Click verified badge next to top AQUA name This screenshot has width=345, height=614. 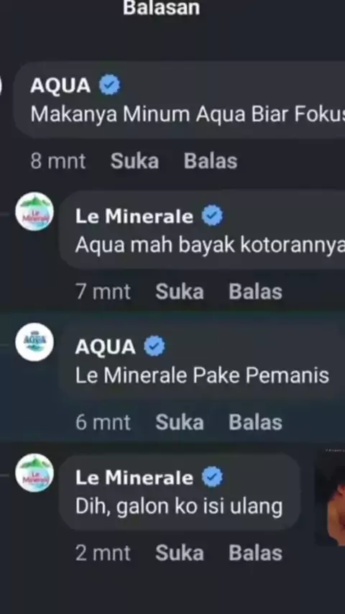[110, 86]
